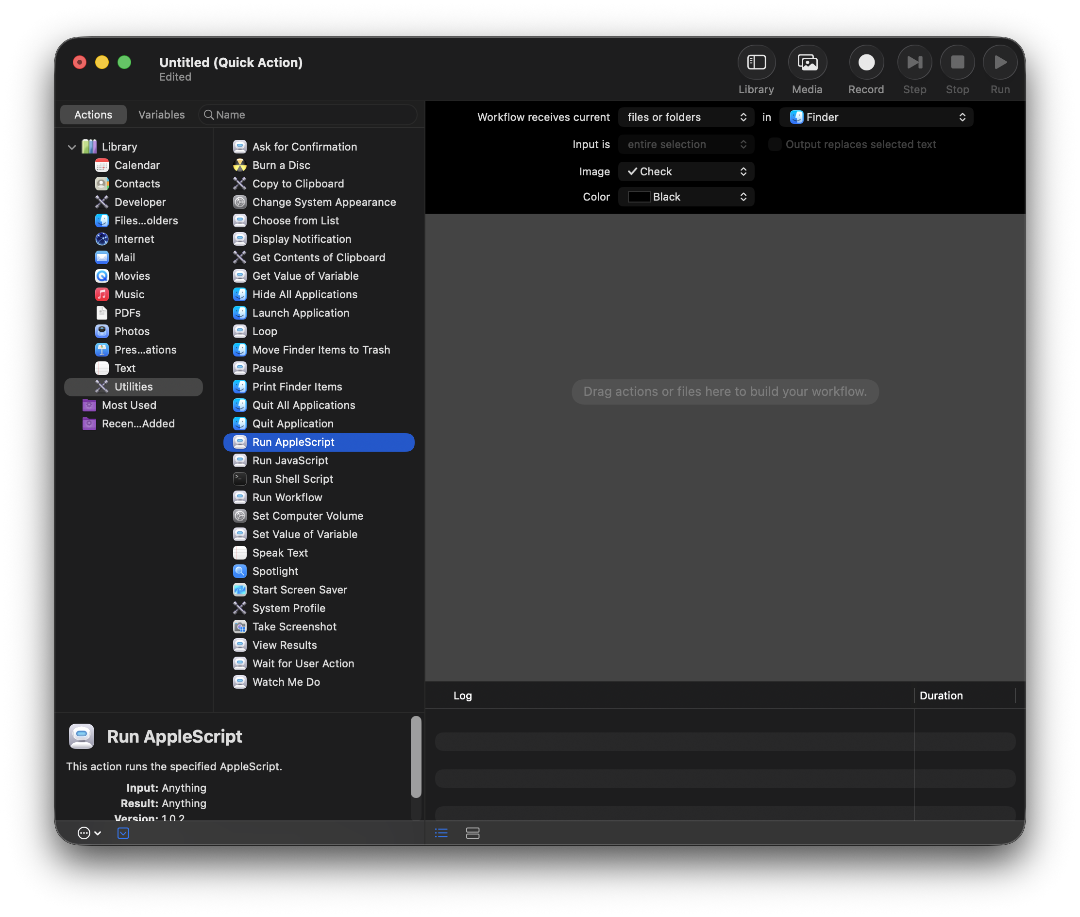Switch to the Variables tab
The height and width of the screenshot is (917, 1080).
click(161, 115)
